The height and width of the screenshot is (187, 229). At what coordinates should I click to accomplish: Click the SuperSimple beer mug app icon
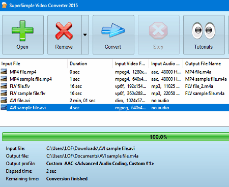[x=4, y=5]
